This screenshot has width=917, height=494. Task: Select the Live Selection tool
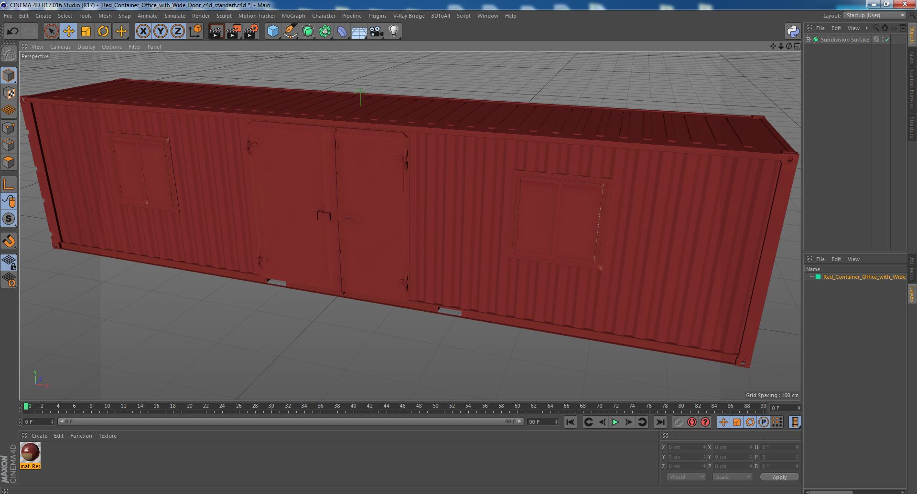pyautogui.click(x=51, y=32)
